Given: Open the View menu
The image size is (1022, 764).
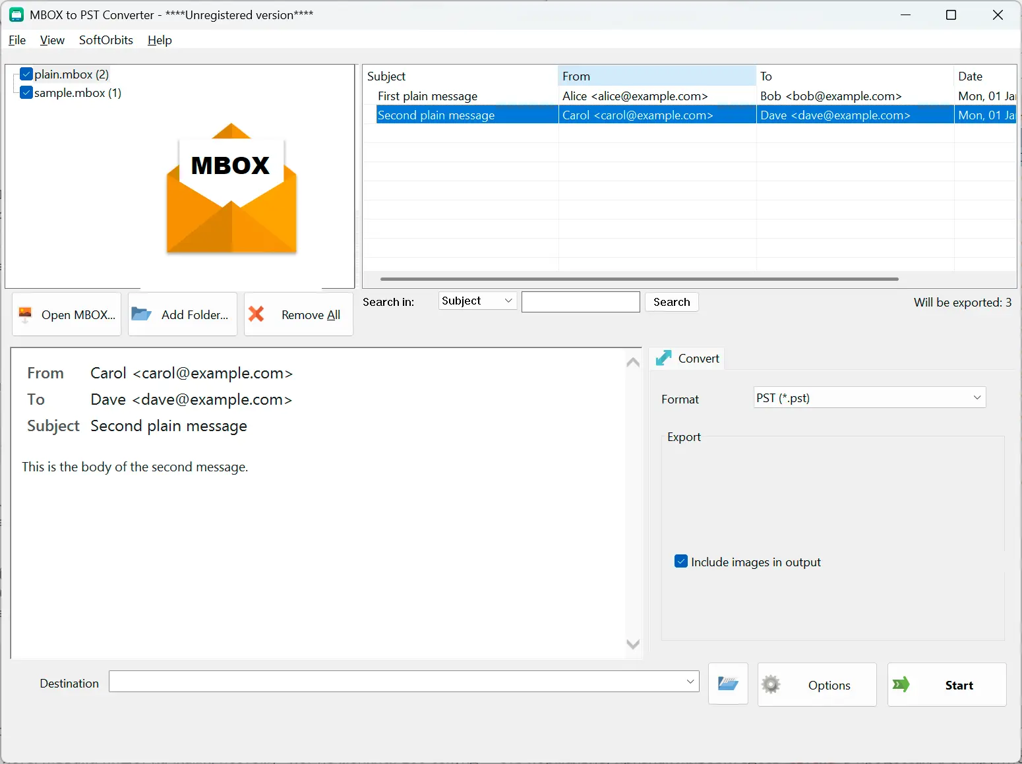Looking at the screenshot, I should [x=52, y=40].
